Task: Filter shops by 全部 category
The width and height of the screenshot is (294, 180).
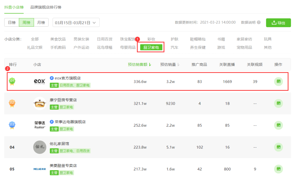Action: [x=35, y=39]
